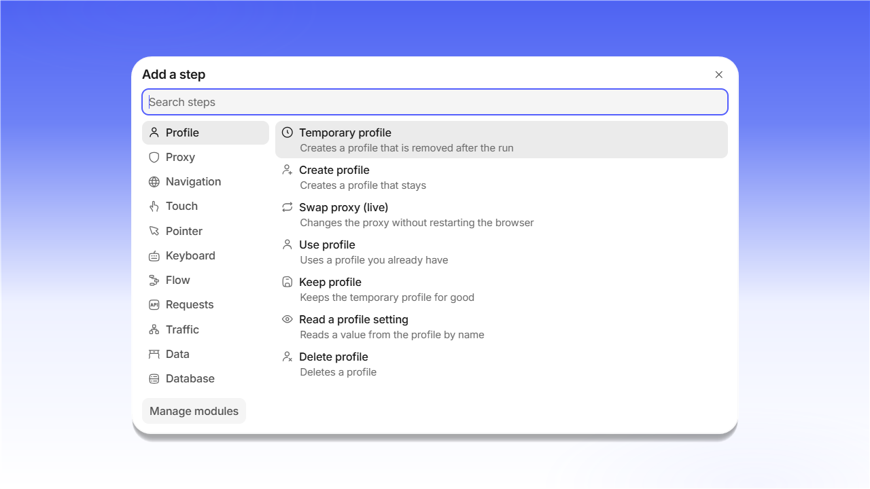870x489 pixels.
Task: Open the Proxy category
Action: (x=205, y=157)
